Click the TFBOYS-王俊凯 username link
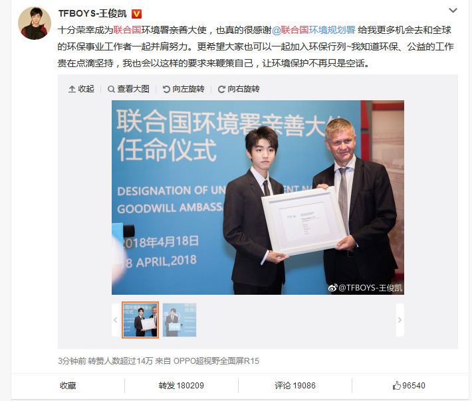This screenshot has width=472, height=401. coord(92,14)
